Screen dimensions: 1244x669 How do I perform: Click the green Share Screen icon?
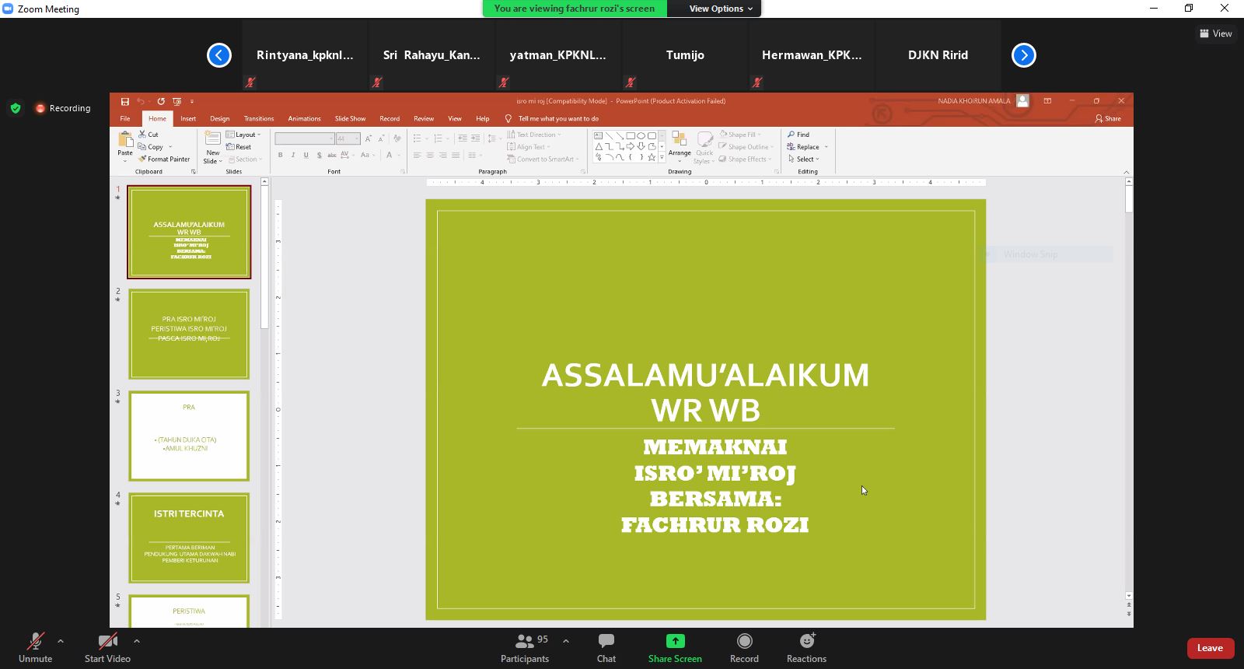[675, 641]
